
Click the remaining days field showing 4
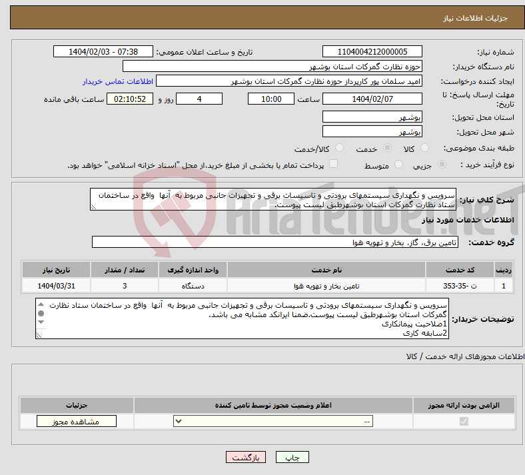[199, 99]
